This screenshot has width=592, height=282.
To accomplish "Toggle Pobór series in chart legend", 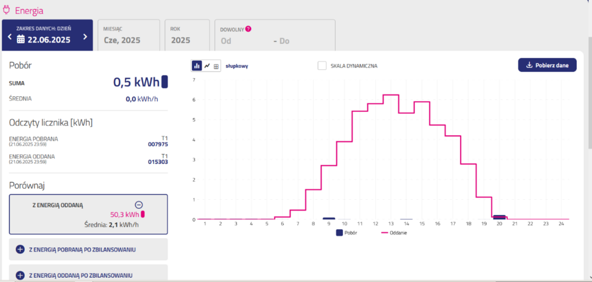I will click(x=346, y=233).
